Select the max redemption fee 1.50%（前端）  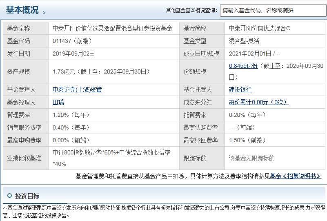click(x=247, y=140)
